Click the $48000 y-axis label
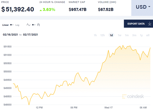The image size is (153, 111). point(8,105)
